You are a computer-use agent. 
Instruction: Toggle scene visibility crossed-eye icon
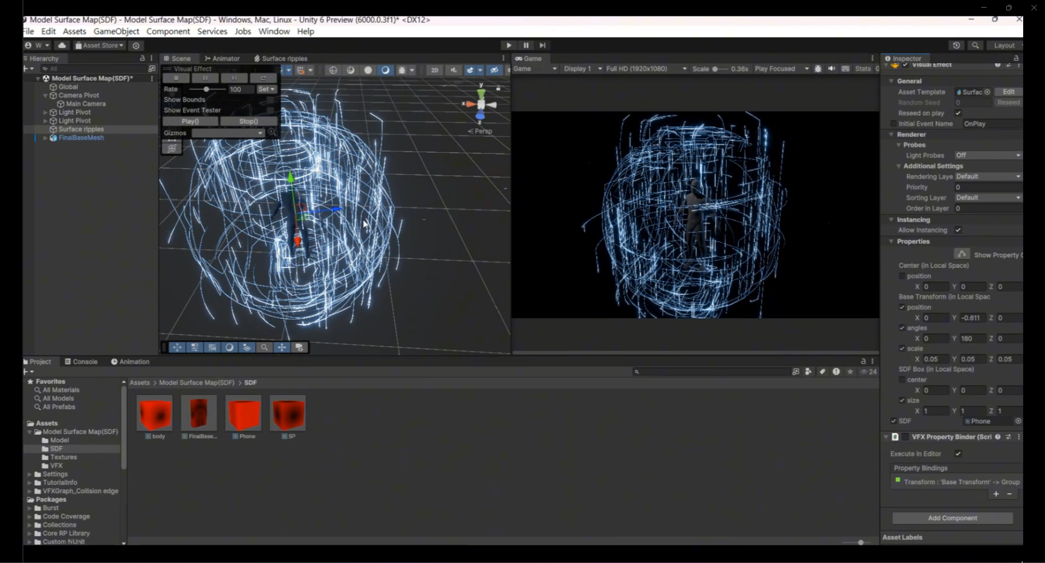(x=494, y=70)
